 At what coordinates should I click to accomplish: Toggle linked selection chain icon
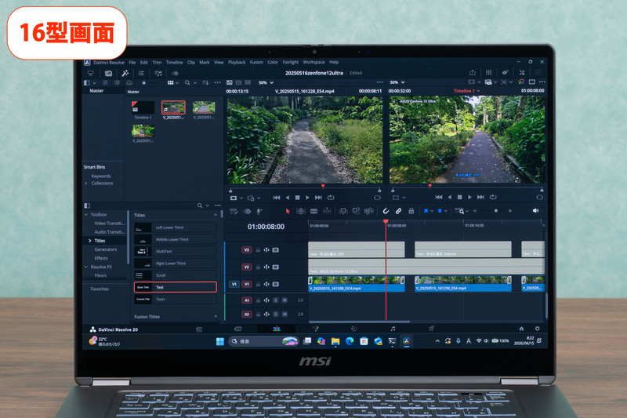tap(398, 211)
